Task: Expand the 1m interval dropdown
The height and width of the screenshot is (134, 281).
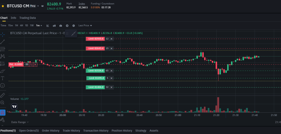Action: [39, 25]
